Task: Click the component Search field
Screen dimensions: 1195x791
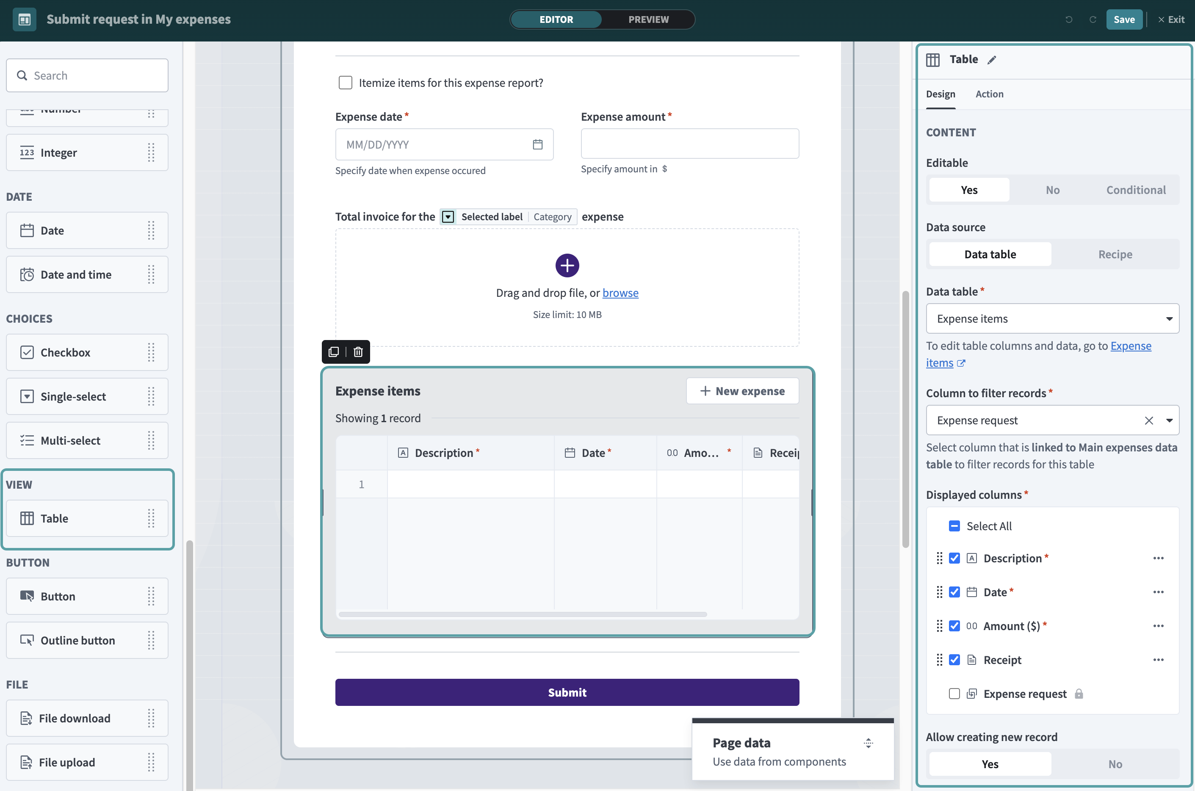Action: point(87,76)
